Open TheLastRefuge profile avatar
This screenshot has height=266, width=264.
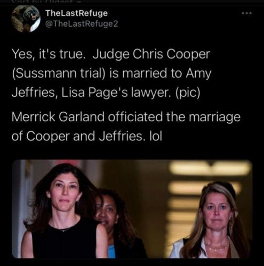click(26, 19)
